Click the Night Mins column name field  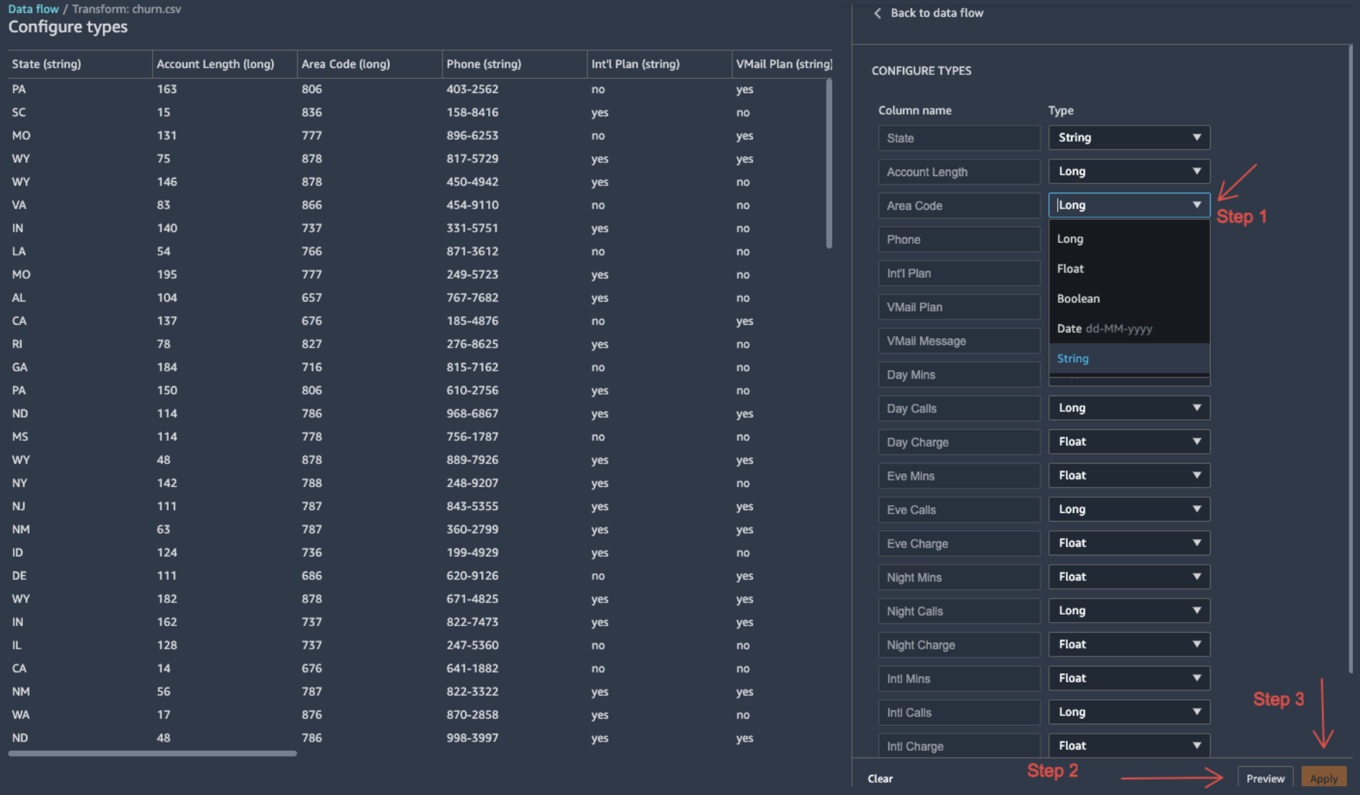click(958, 577)
